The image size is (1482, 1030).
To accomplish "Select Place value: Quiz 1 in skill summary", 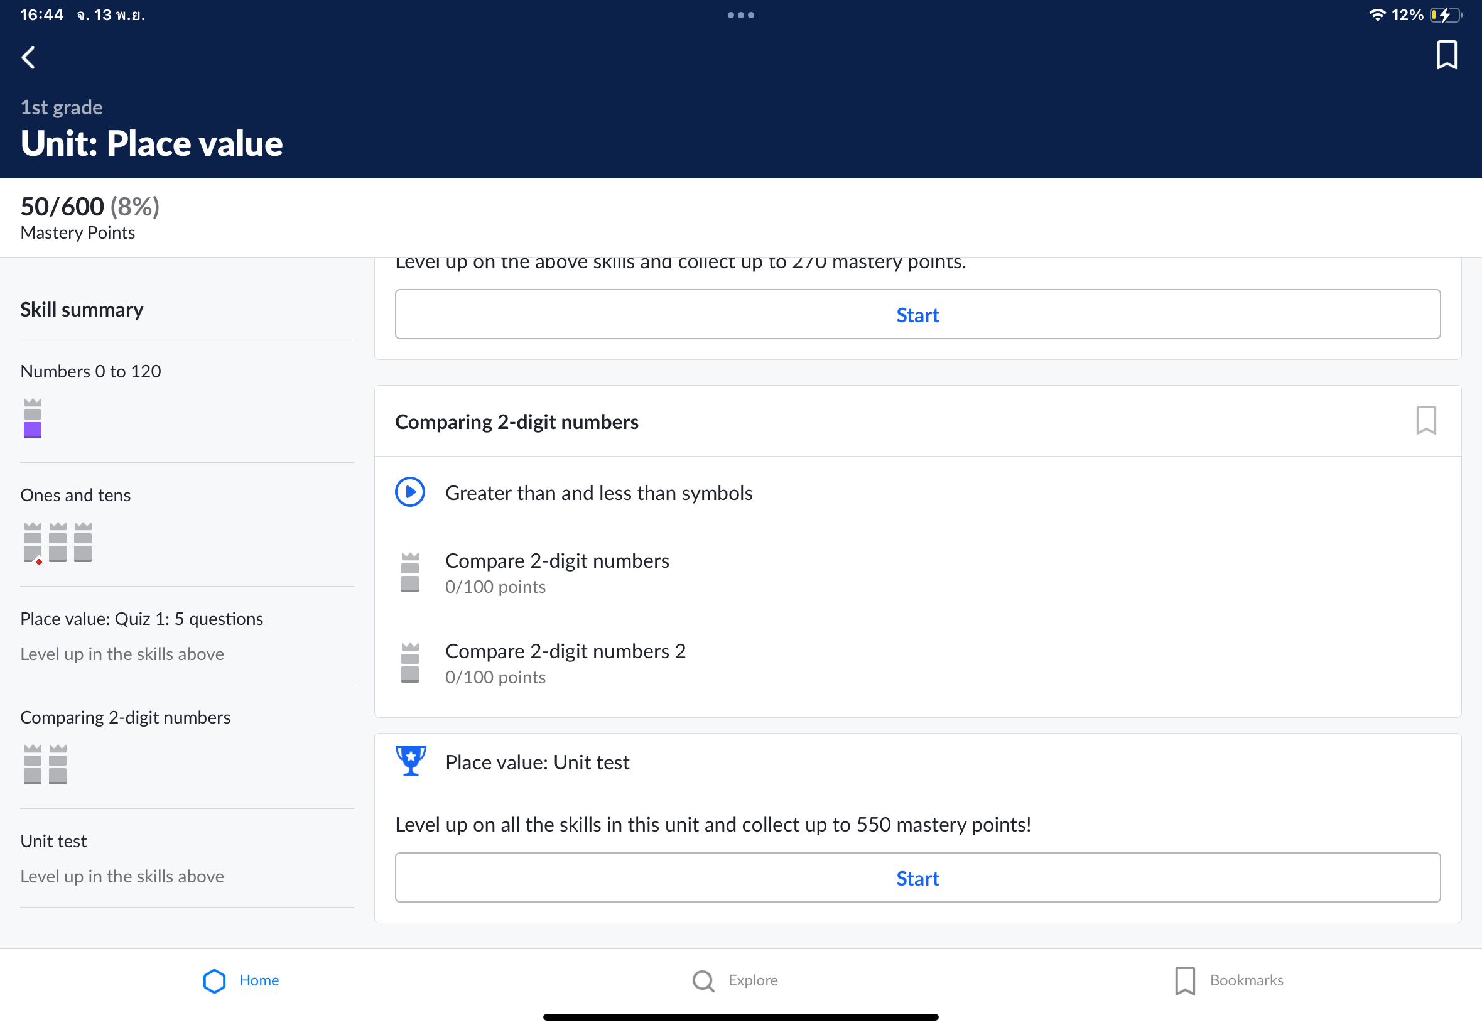I will pyautogui.click(x=141, y=619).
